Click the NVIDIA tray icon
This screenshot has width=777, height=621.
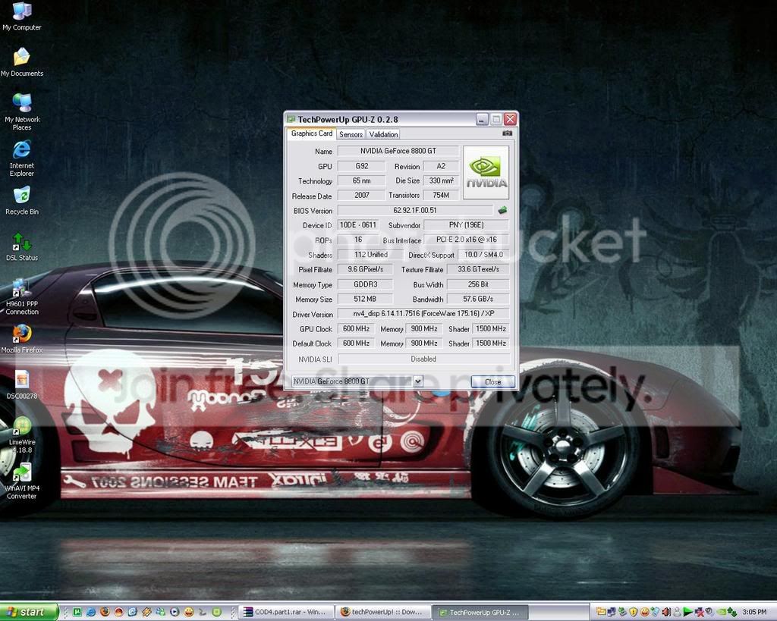tap(722, 612)
